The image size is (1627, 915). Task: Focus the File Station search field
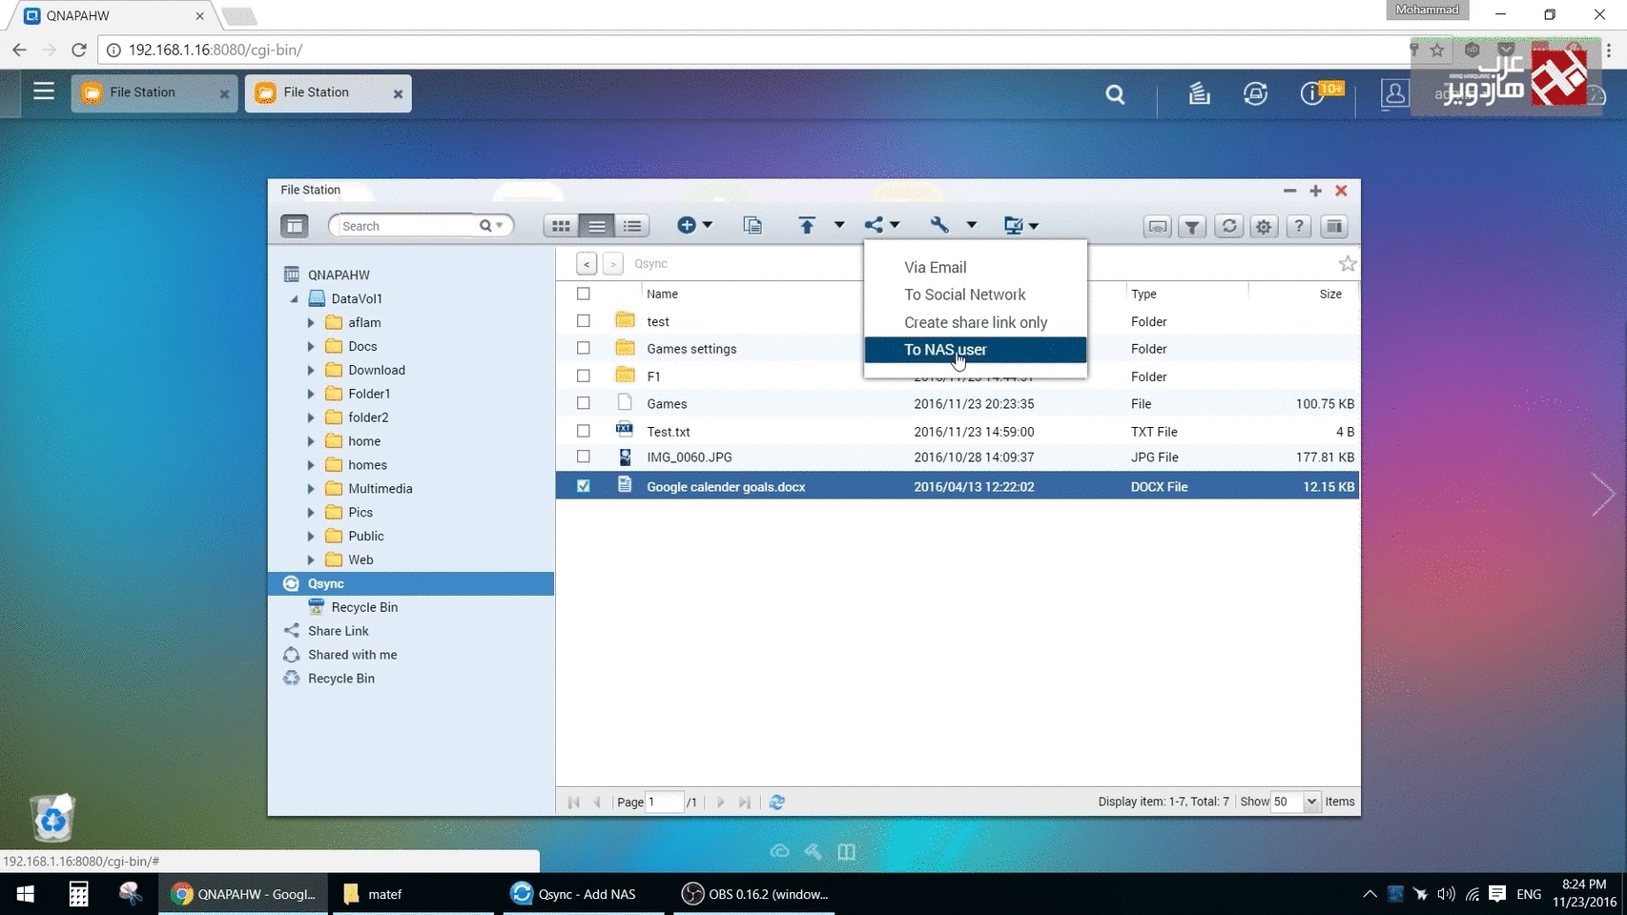pos(407,226)
